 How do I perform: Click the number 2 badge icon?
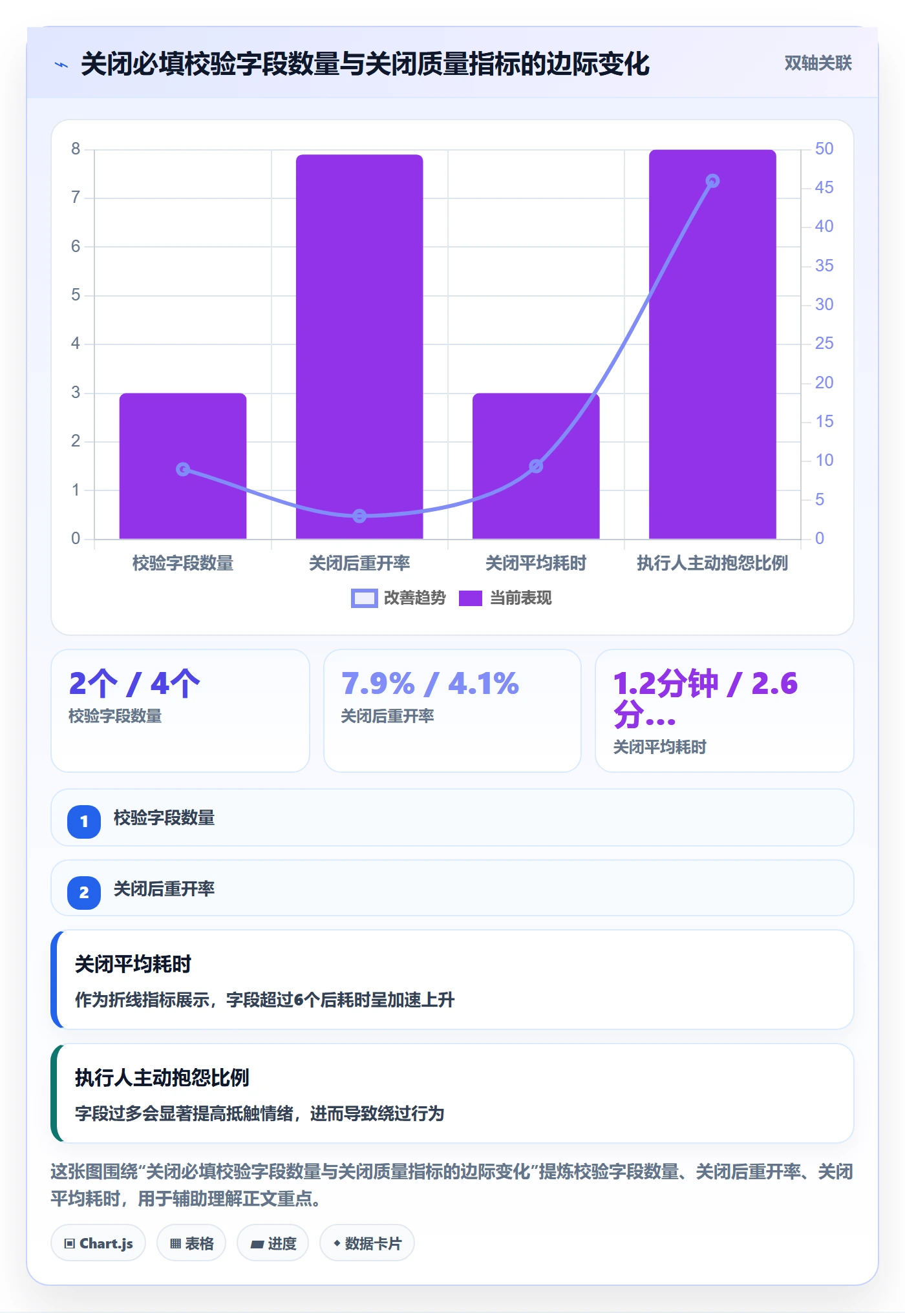click(84, 893)
